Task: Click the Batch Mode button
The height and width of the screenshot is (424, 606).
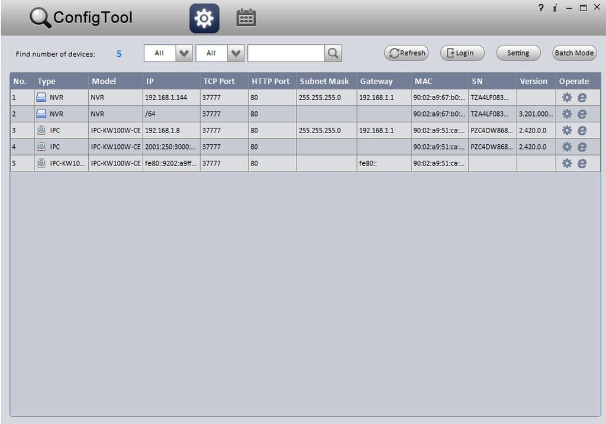Action: coord(574,53)
